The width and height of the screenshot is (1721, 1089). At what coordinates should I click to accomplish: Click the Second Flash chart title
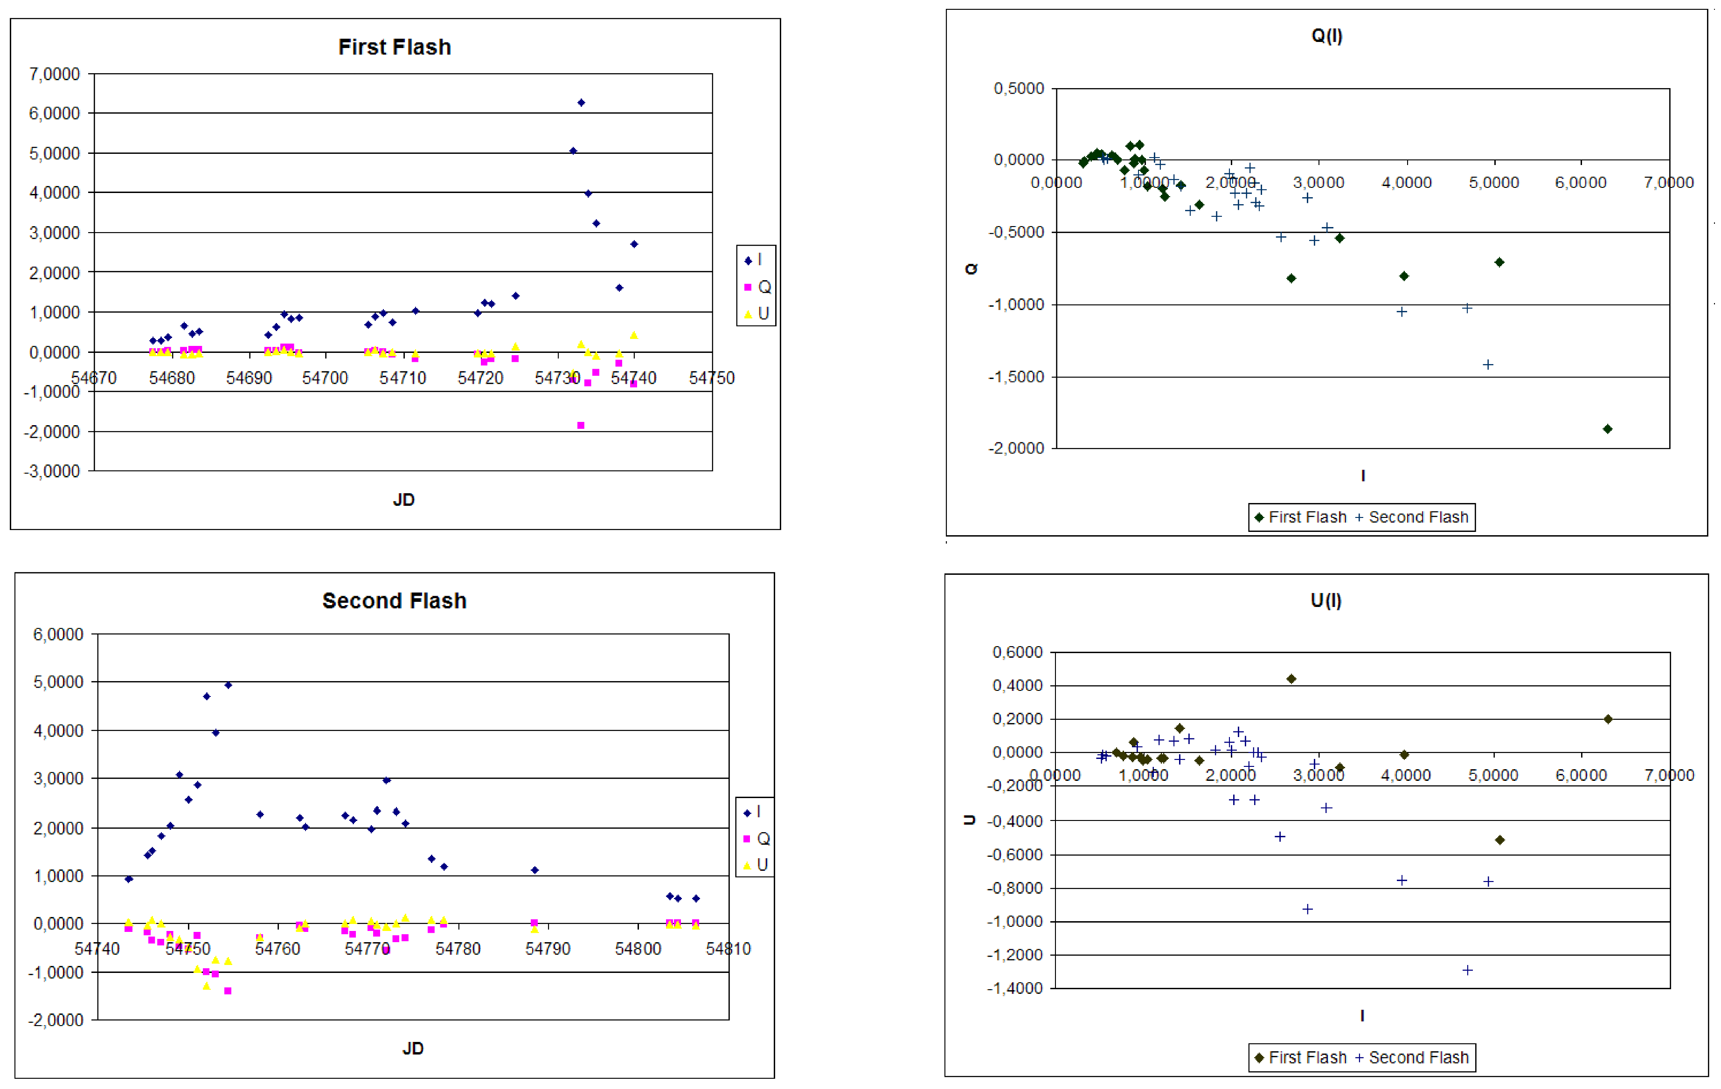click(394, 601)
